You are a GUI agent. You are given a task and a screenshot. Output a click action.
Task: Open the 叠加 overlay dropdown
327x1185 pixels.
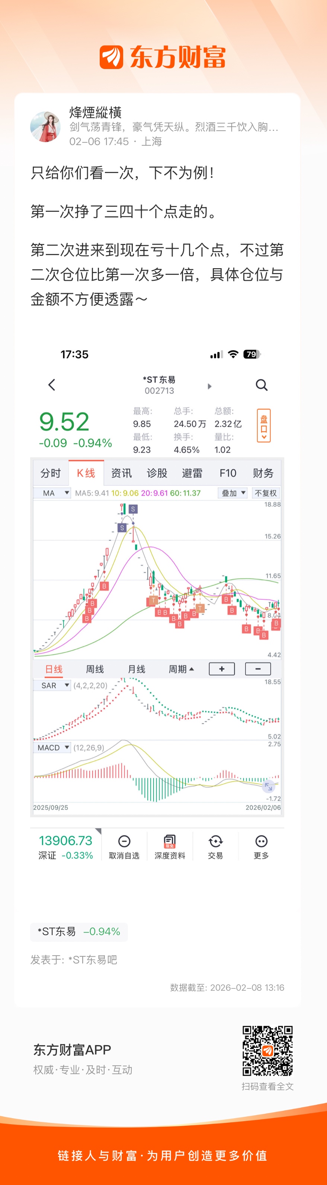point(234,493)
